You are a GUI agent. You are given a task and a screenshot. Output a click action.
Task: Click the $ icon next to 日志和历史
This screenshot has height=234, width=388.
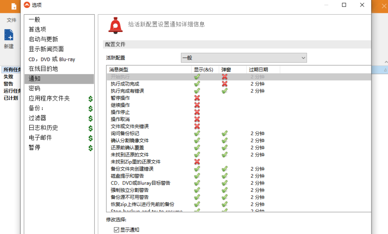click(90, 128)
